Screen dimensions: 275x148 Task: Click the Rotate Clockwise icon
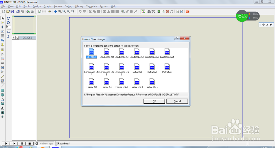(8, 18)
